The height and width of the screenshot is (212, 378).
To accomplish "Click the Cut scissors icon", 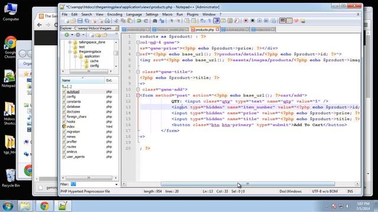I will pos(116,21).
